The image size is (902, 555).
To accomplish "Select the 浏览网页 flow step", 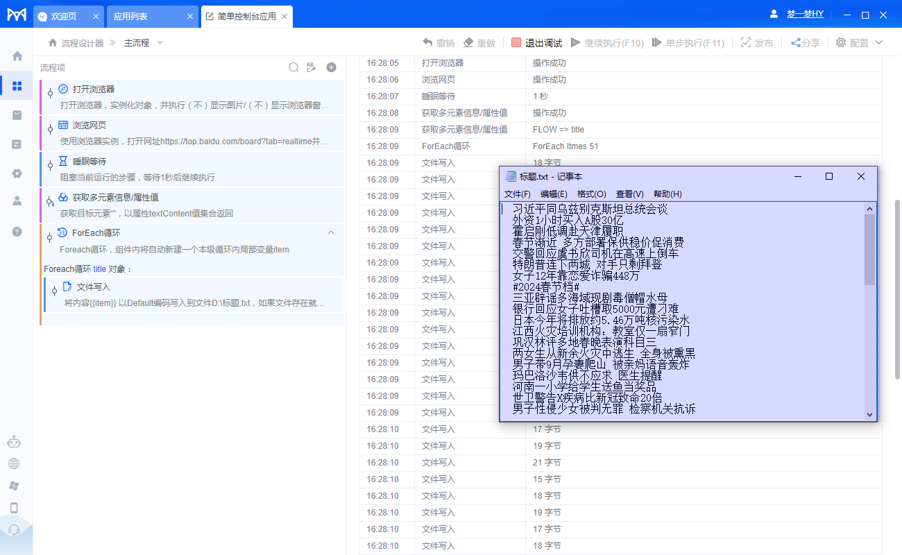I will pos(192,133).
